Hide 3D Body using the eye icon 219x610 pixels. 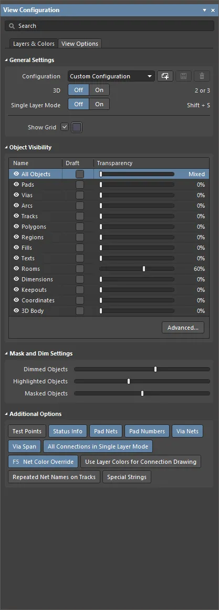pos(16,310)
